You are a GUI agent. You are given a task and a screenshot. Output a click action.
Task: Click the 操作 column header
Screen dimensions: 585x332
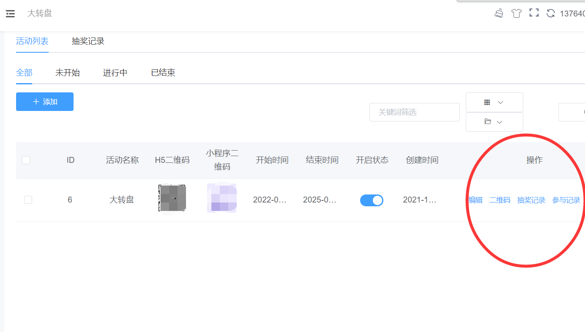[534, 160]
